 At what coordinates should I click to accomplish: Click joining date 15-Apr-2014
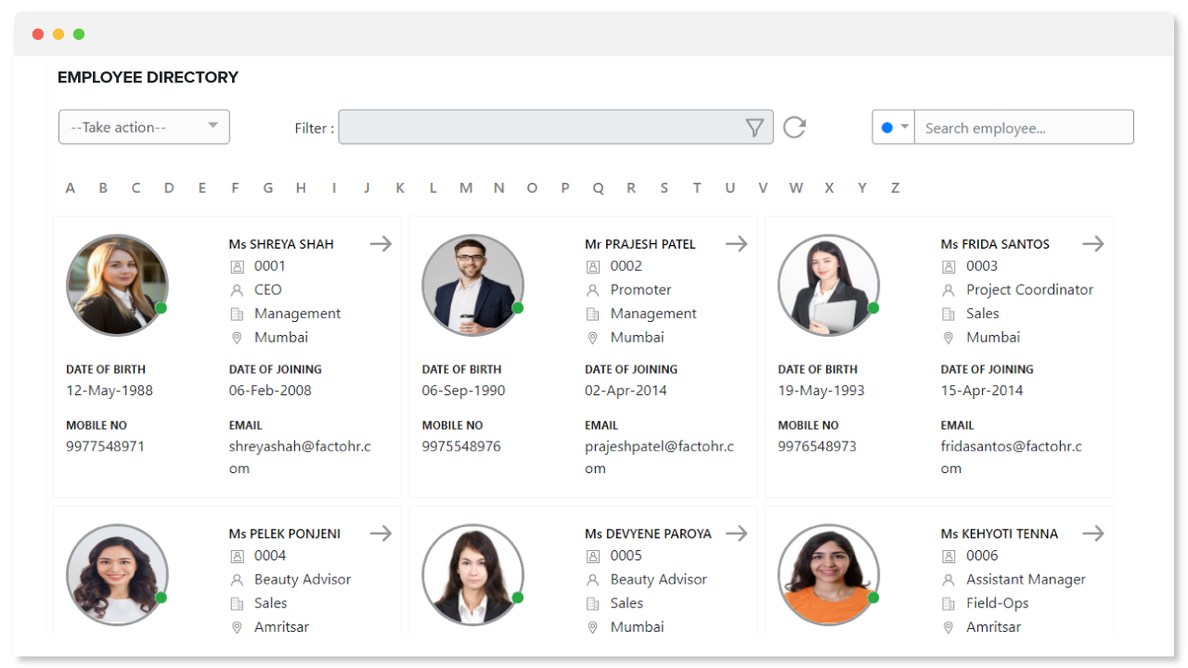click(x=982, y=391)
